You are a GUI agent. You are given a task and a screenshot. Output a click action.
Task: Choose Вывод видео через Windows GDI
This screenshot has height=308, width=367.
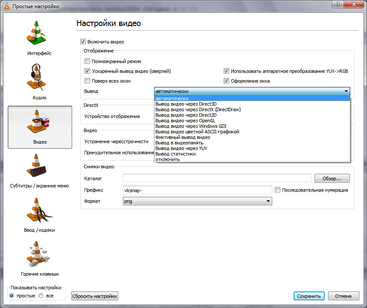point(252,126)
